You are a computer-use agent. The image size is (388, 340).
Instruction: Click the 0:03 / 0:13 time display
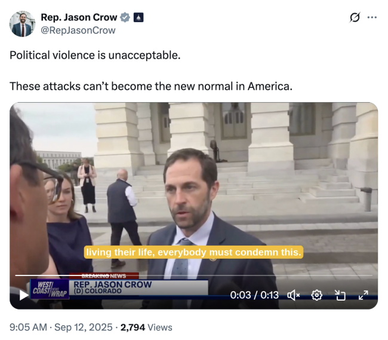coord(254,295)
